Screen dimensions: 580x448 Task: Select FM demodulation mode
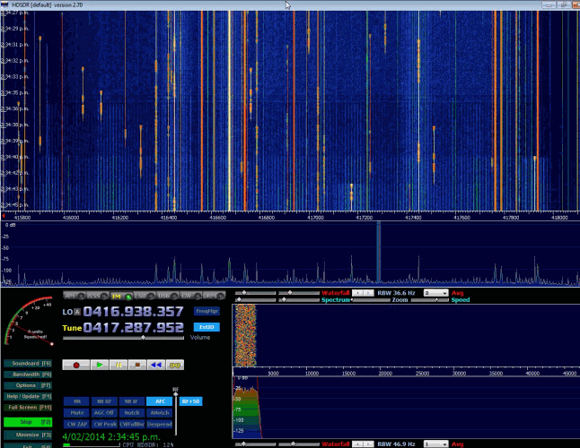[x=116, y=296]
